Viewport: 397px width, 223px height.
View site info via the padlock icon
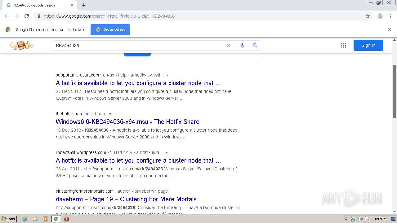click(x=39, y=16)
